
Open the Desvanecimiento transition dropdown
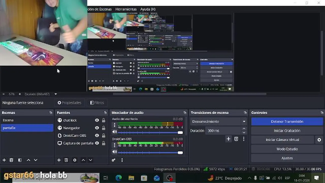pyautogui.click(x=219, y=121)
